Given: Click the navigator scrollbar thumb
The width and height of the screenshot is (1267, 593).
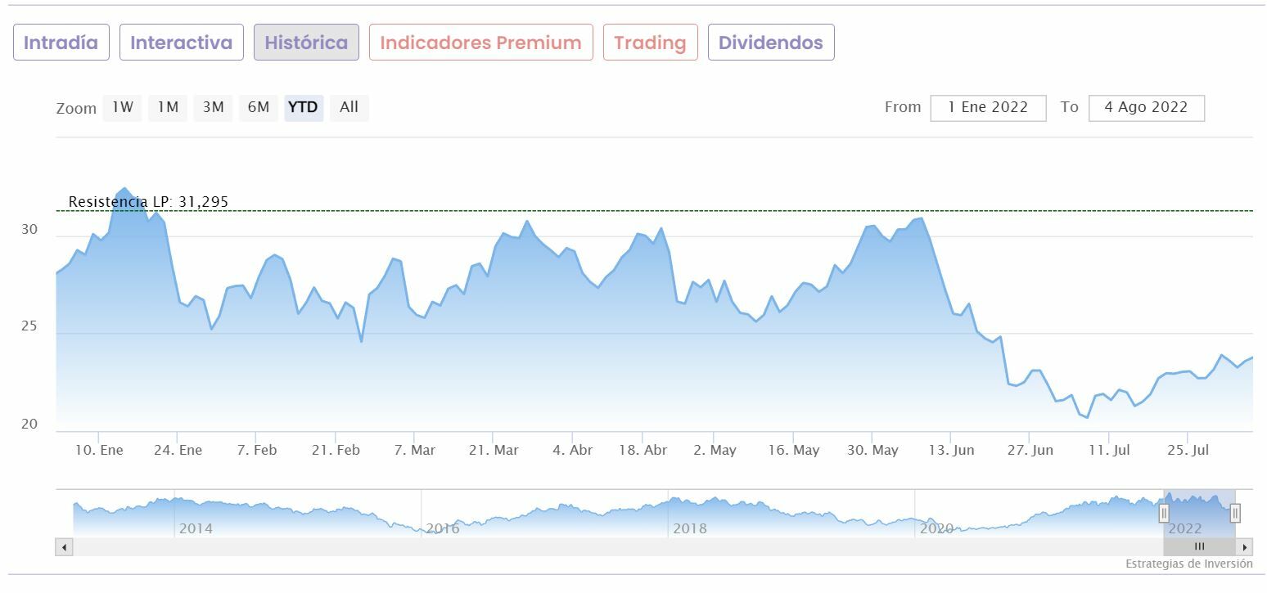Looking at the screenshot, I should click(1199, 546).
